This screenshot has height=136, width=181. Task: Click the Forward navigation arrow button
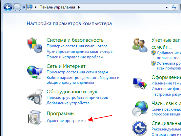pos(17,8)
